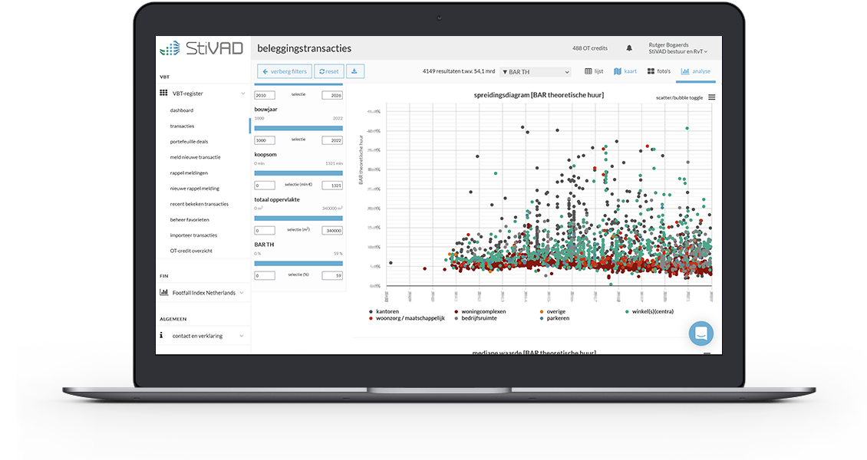Click the BAR TH minimum field showing 0
The width and height of the screenshot is (867, 460).
pos(265,275)
